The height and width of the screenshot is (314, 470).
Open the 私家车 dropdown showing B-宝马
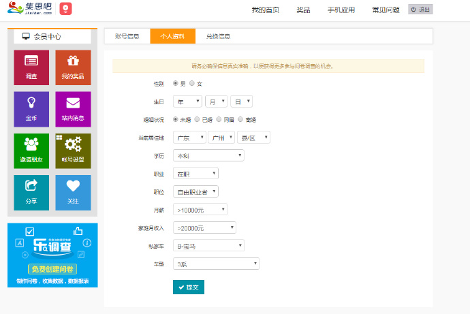tap(208, 246)
